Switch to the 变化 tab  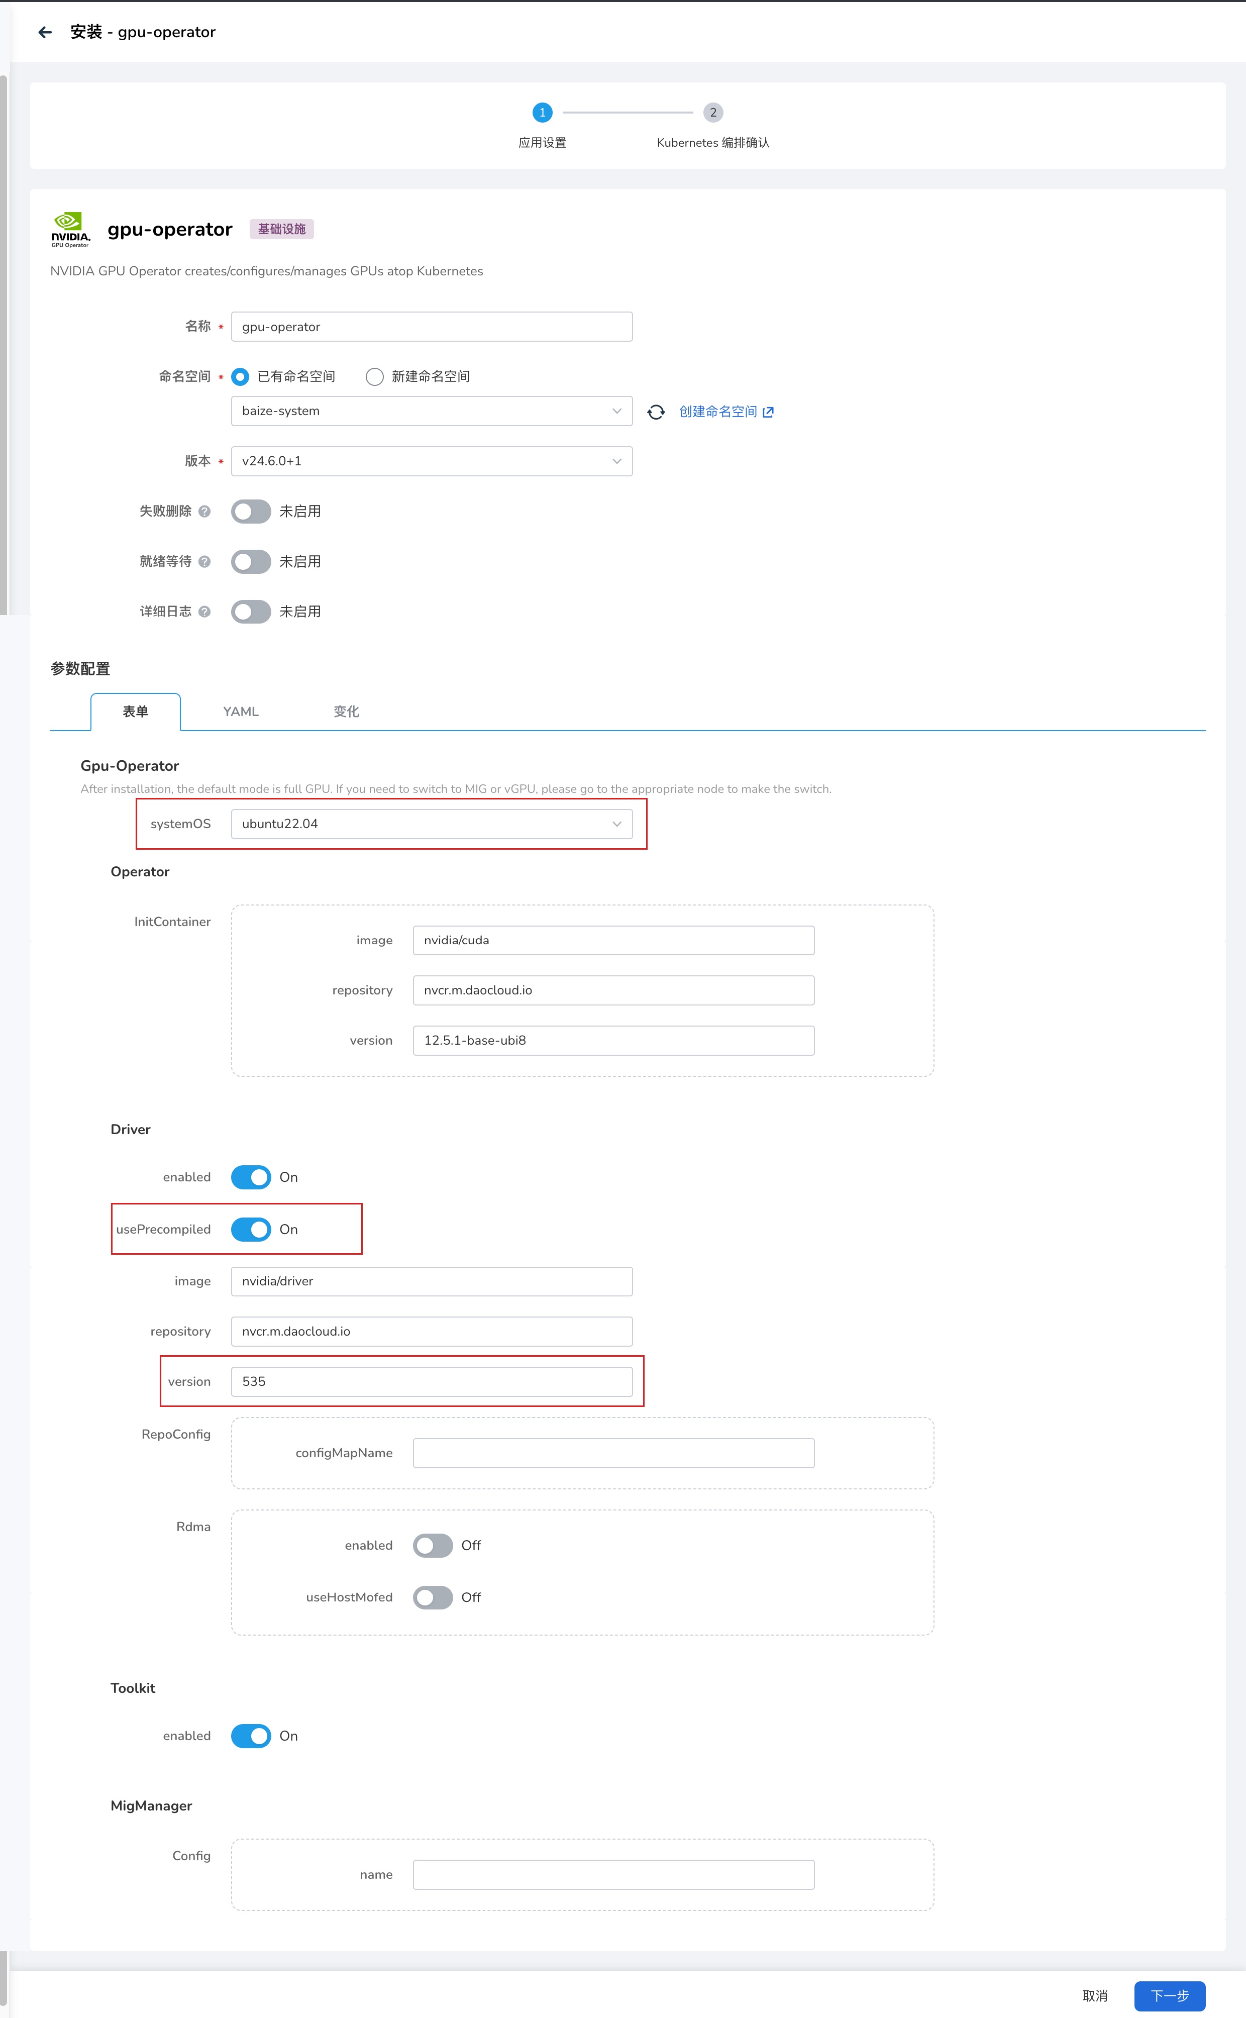(346, 712)
